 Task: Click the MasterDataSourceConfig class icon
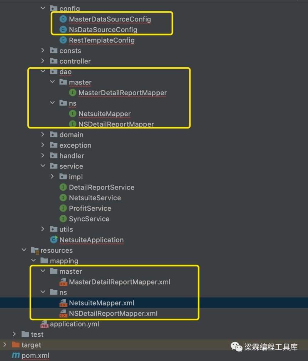coord(63,19)
